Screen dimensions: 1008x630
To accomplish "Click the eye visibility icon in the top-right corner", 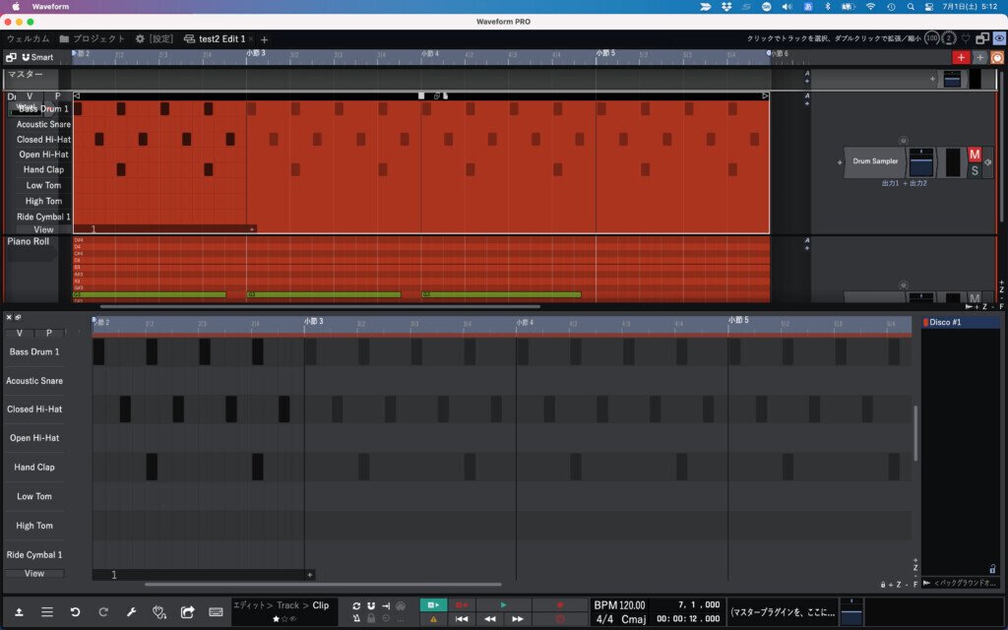I will [x=998, y=39].
